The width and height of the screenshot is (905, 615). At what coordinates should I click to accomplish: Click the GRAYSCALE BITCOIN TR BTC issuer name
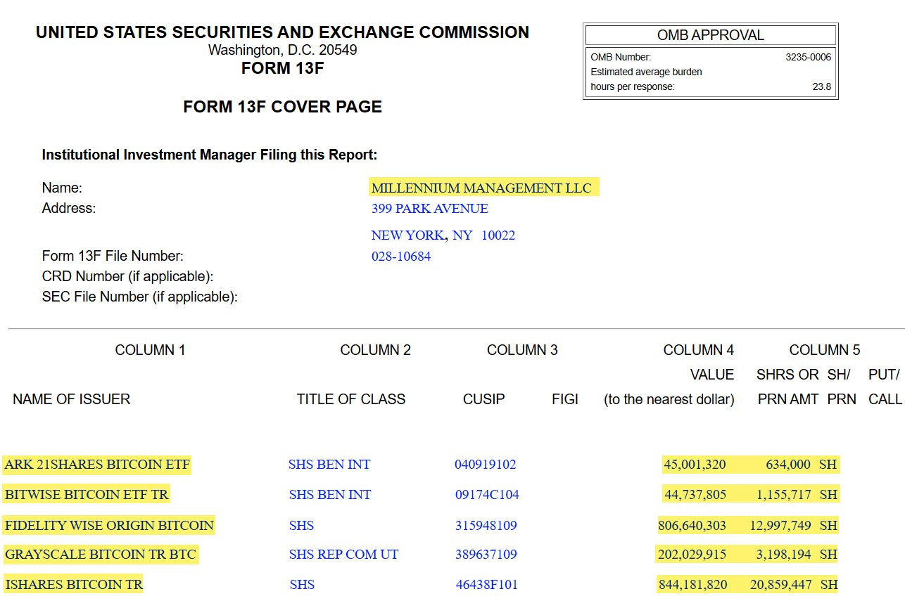click(101, 555)
